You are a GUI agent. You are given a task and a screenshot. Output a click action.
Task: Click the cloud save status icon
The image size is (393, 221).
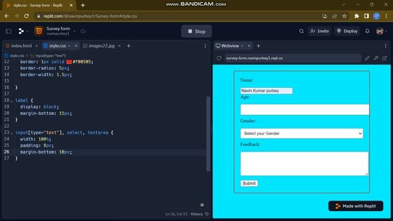(x=84, y=31)
